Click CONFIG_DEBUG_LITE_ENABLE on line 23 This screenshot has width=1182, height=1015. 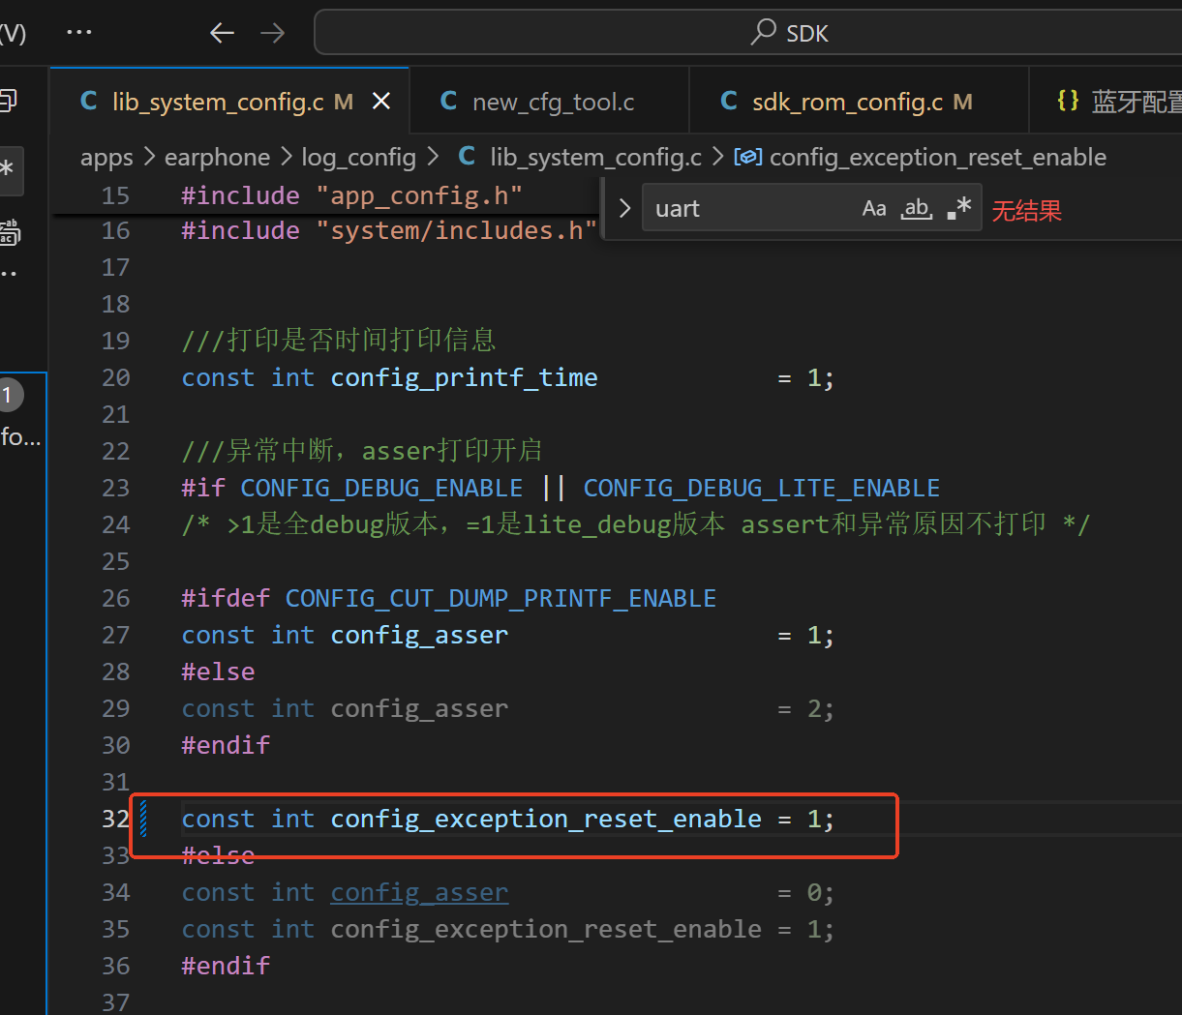click(x=762, y=488)
